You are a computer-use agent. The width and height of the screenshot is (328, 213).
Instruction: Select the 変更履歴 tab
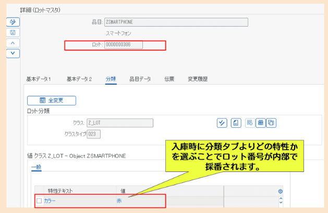pyautogui.click(x=198, y=79)
